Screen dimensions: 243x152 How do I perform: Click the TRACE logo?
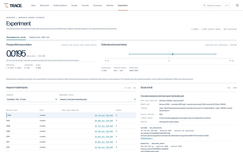(13, 5)
